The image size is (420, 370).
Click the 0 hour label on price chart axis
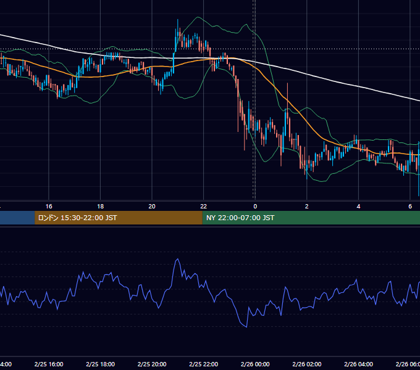[x=255, y=207]
